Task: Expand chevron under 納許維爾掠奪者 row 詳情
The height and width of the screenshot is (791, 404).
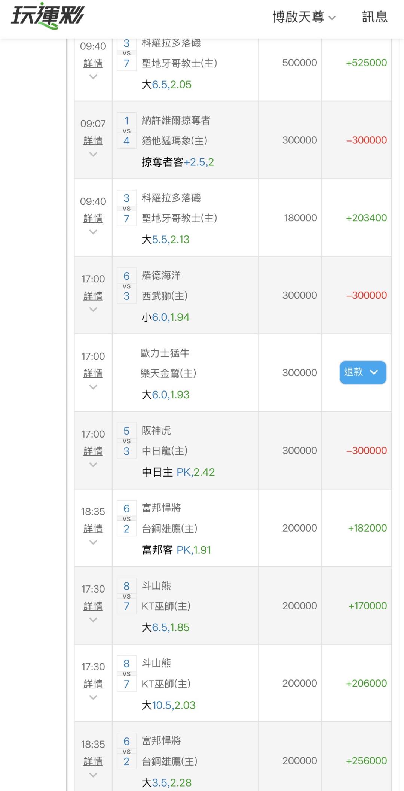Action: [x=93, y=154]
